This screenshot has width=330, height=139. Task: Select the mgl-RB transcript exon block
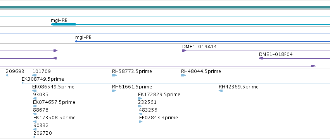click(x=63, y=24)
